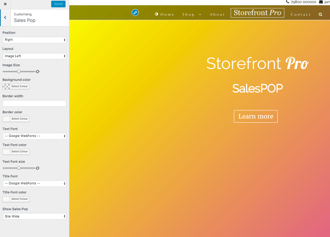Click the phone icon in top bar
Image resolution: width=330 pixels, height=237 pixels.
click(x=287, y=2)
